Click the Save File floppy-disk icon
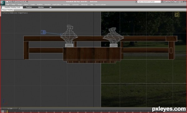The width and height of the screenshot is (187, 113). point(13,2)
